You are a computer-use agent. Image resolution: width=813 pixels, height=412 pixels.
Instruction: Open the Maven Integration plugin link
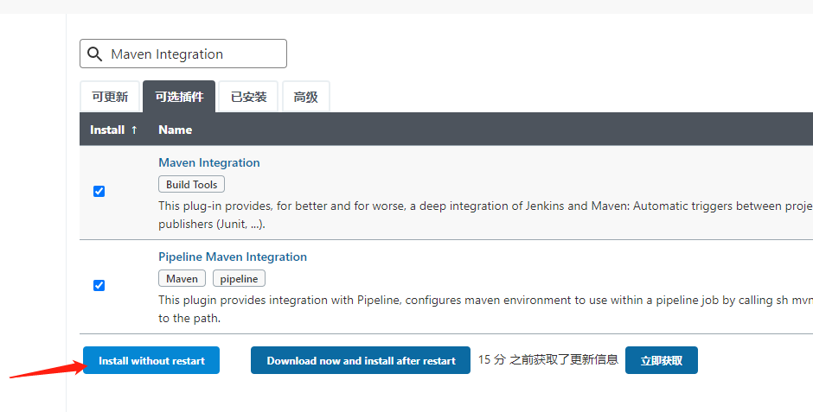click(209, 162)
